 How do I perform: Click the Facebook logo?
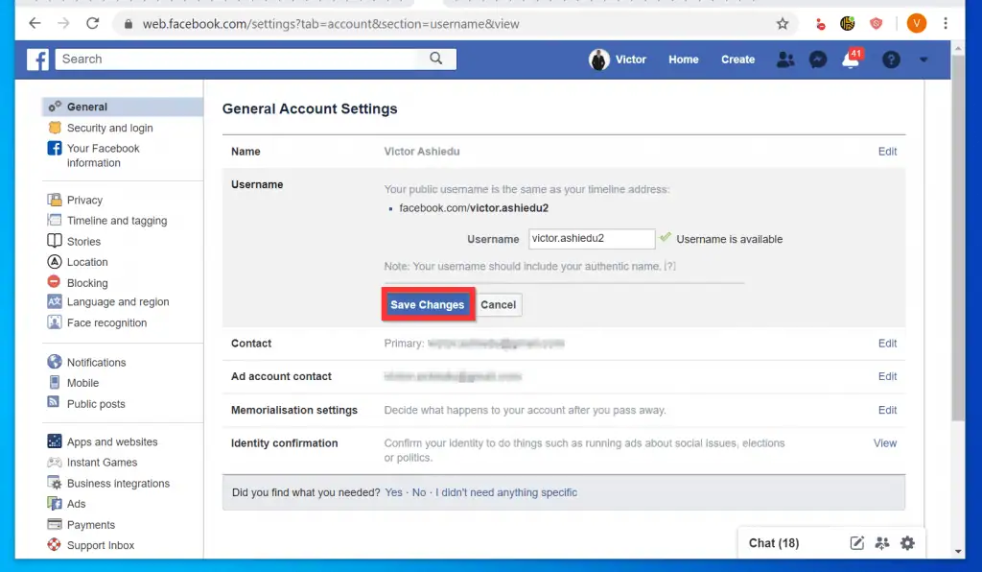(37, 60)
